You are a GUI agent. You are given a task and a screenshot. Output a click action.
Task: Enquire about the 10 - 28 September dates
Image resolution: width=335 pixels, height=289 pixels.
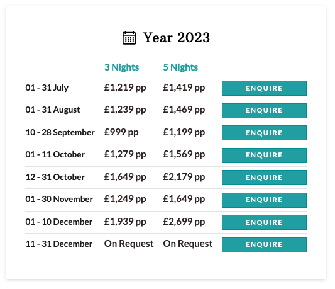[x=264, y=133]
